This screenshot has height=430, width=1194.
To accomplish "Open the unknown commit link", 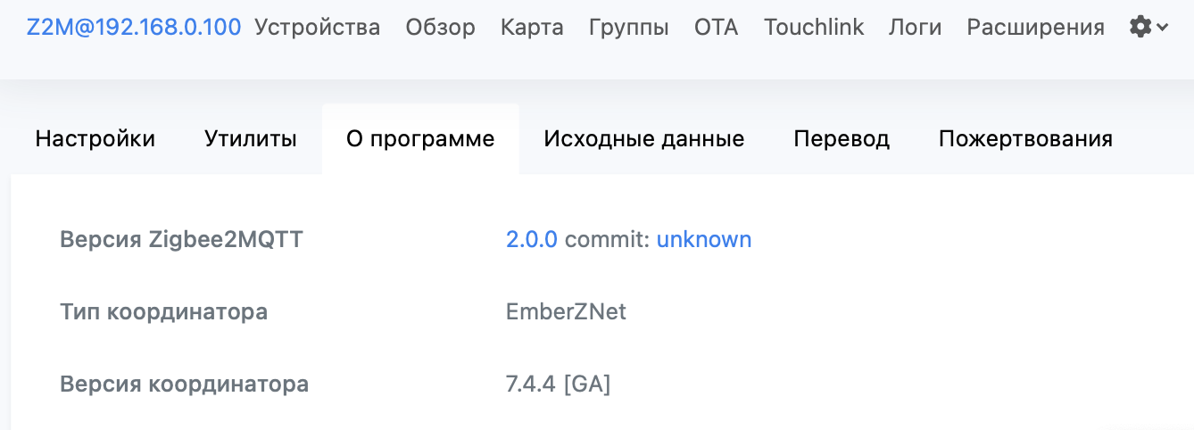I will click(704, 239).
